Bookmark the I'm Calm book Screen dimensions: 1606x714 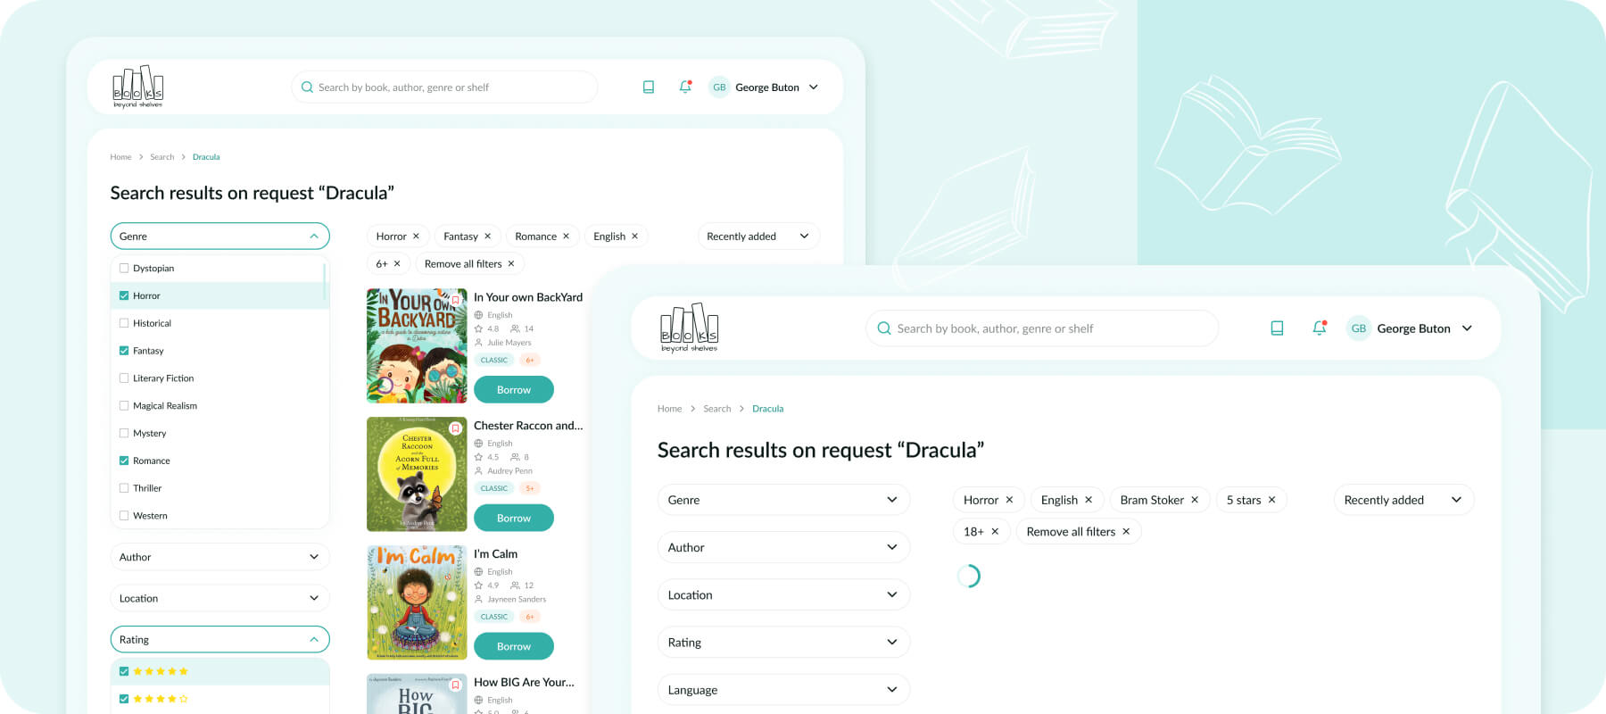click(455, 557)
